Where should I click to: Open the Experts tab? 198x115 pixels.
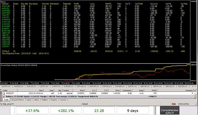(x=54, y=100)
